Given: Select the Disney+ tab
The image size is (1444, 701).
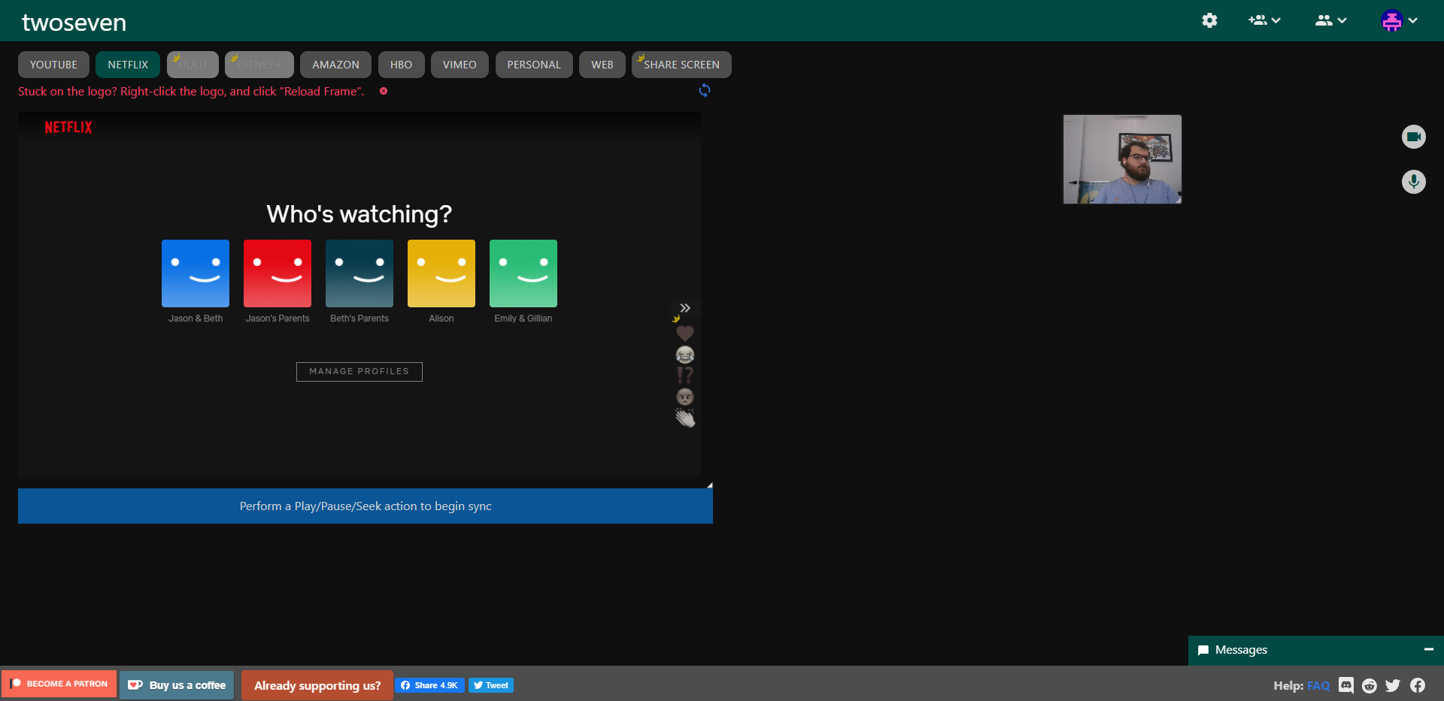Looking at the screenshot, I should pos(259,65).
